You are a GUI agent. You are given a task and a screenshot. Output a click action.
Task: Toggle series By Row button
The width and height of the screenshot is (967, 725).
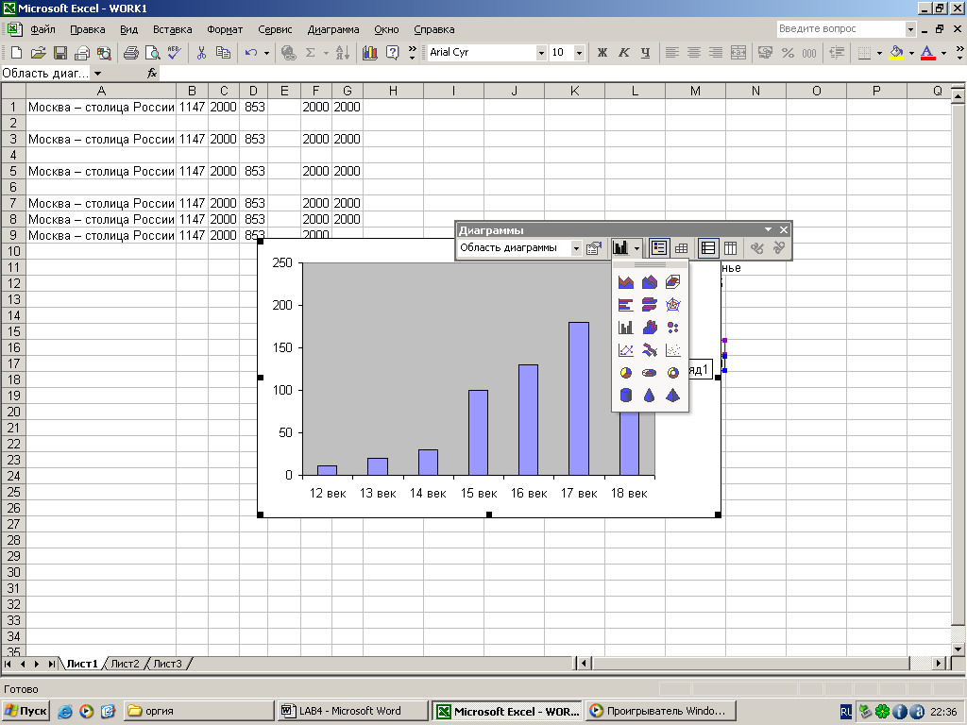coord(708,248)
